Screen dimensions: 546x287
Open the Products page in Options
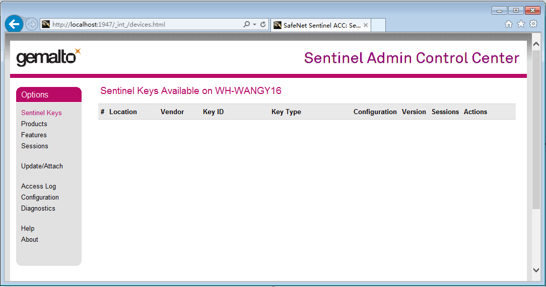(34, 124)
